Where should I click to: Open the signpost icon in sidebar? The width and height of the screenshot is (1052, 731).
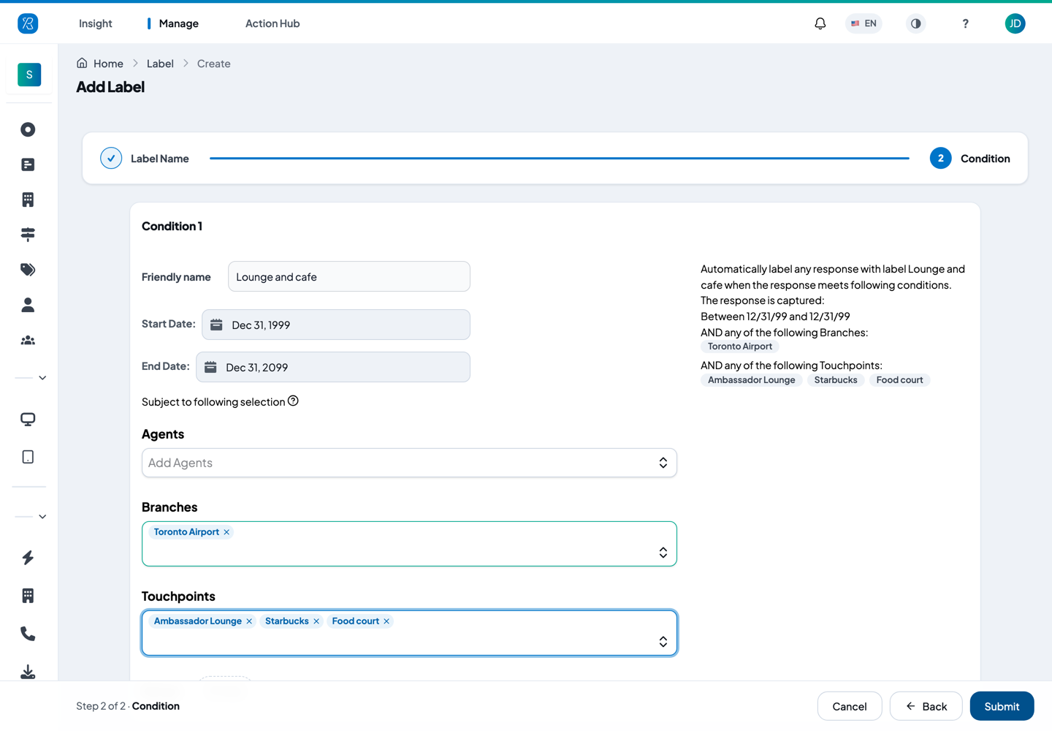28,235
